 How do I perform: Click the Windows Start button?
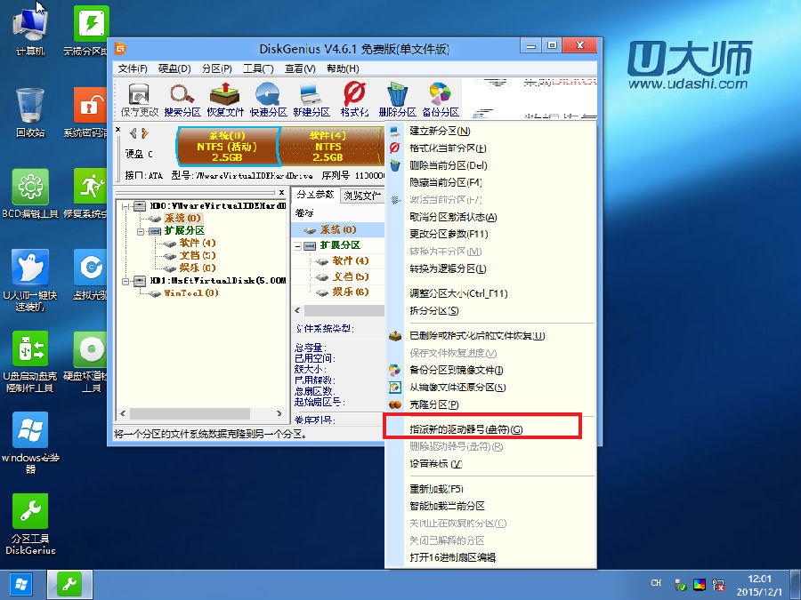click(20, 584)
